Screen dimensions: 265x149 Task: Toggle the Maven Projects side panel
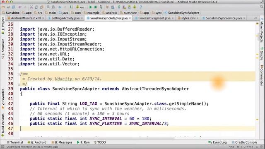[262, 30]
